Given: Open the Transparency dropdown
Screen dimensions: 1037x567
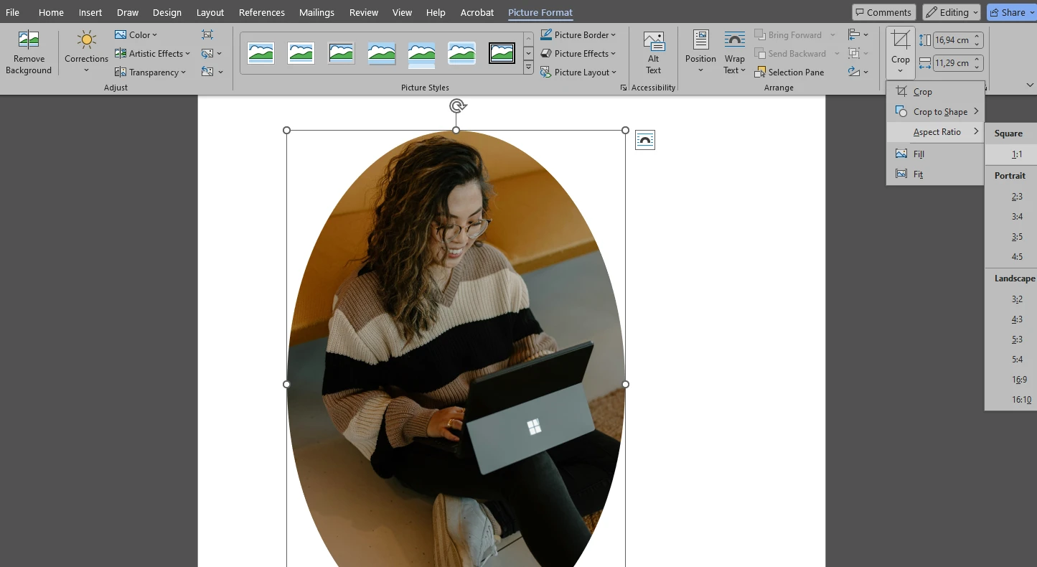Looking at the screenshot, I should click(x=150, y=72).
